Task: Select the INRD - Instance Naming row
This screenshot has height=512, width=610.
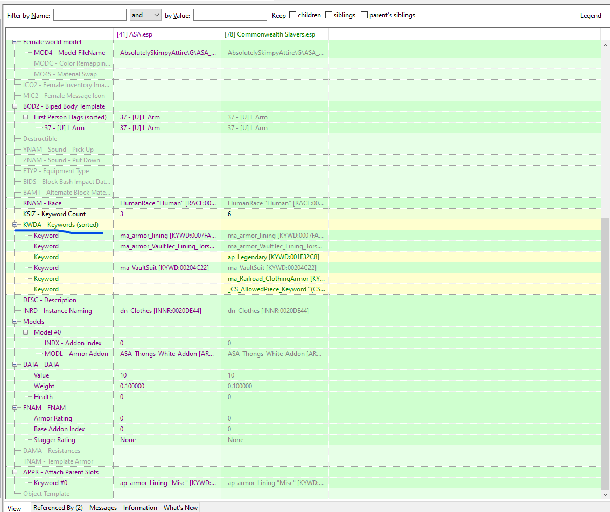Action: 304,311
